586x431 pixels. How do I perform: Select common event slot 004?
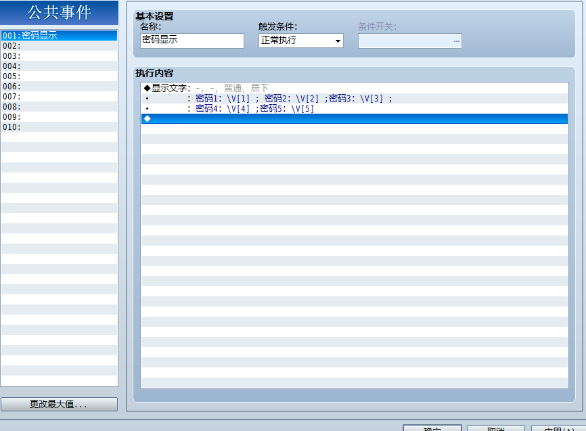(59, 66)
